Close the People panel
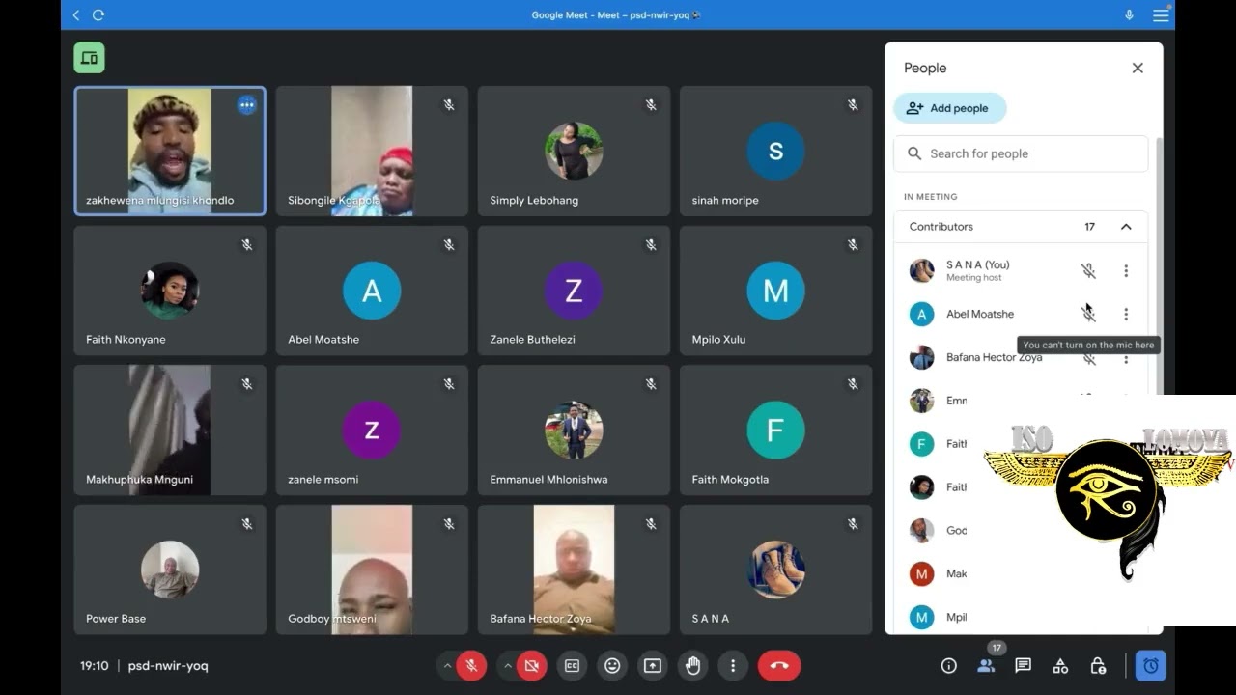This screenshot has height=695, width=1236. point(1138,68)
